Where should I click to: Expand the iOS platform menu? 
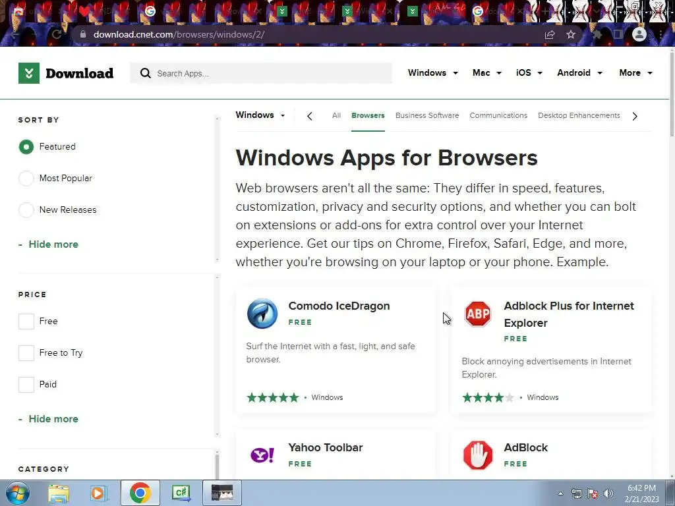(x=529, y=72)
